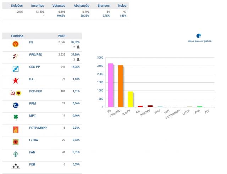
Task: Click the pie chart graph icon
Action: coord(199,36)
